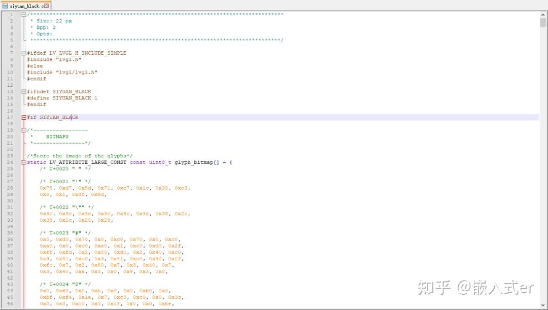Viewport: 548px width, 310px height.
Task: Click the glyph_bitmap[] identifier
Action: (197, 162)
